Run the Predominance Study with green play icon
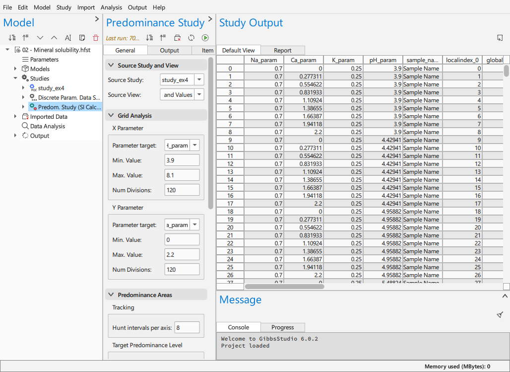Image resolution: width=510 pixels, height=372 pixels. coord(205,38)
